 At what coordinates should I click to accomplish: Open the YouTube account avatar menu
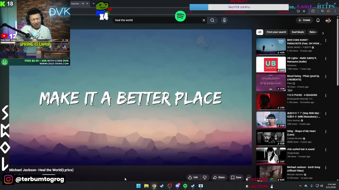click(328, 20)
